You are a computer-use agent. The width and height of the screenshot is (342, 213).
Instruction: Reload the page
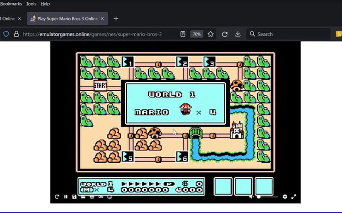pyautogui.click(x=225, y=34)
